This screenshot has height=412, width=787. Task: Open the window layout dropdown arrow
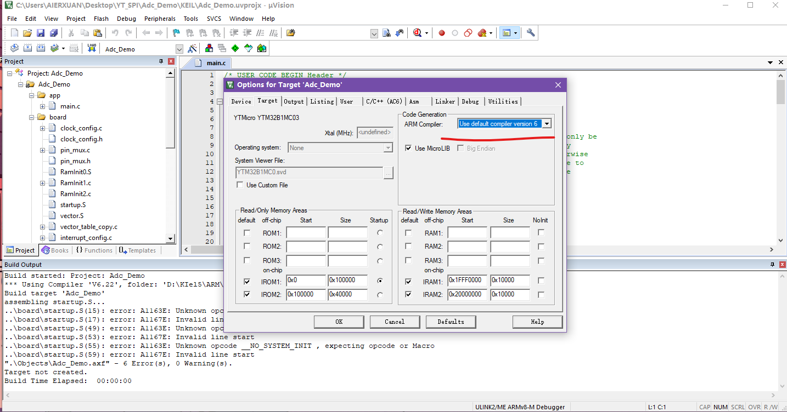click(515, 33)
